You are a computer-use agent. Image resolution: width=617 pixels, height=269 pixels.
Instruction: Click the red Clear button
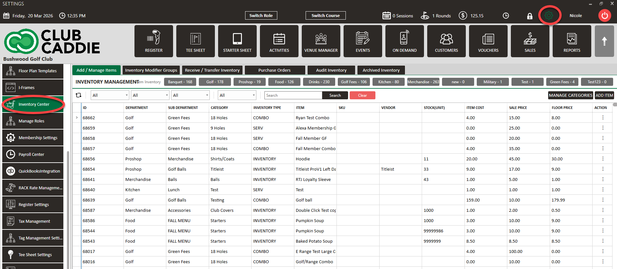point(362,95)
